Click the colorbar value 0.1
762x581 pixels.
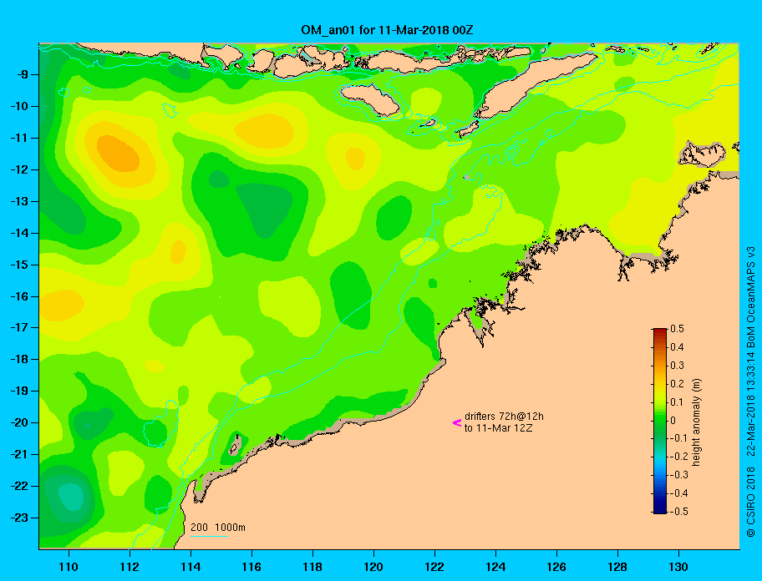[678, 402]
